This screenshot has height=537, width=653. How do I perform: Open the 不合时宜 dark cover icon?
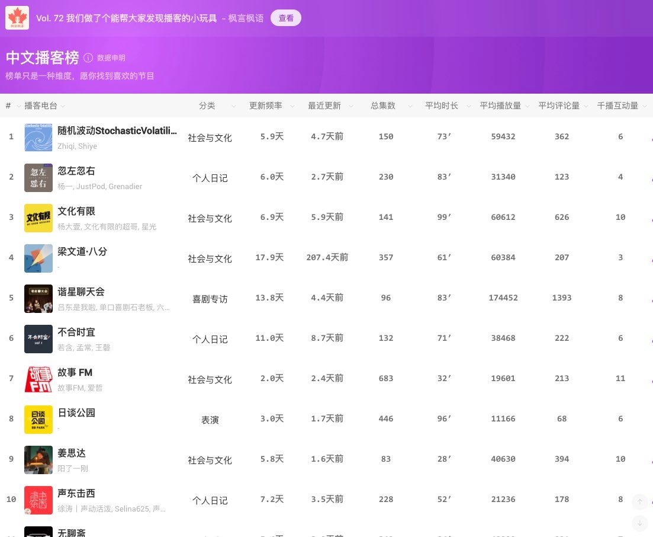pyautogui.click(x=38, y=339)
